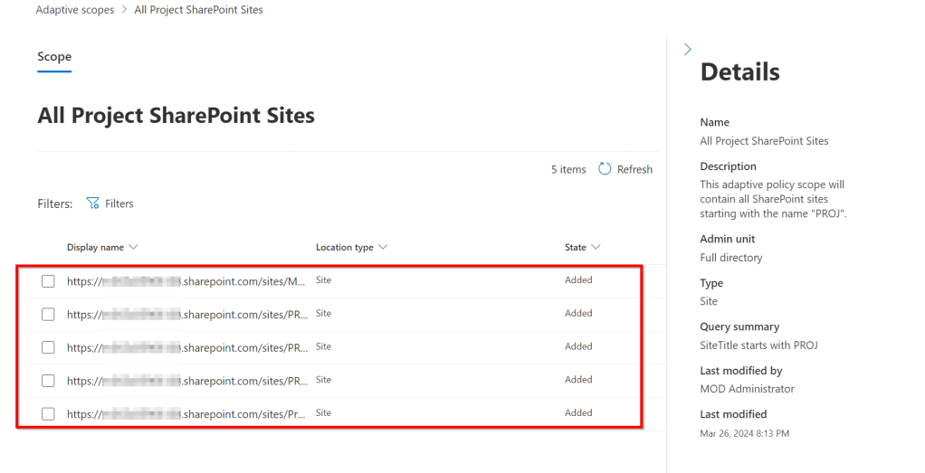Open the fourth SharePoint site URL in list
This screenshot has height=473, width=925.
[x=186, y=381]
